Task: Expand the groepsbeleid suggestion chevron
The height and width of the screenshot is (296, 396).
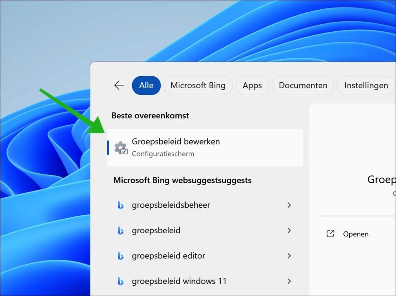Action: [x=289, y=230]
